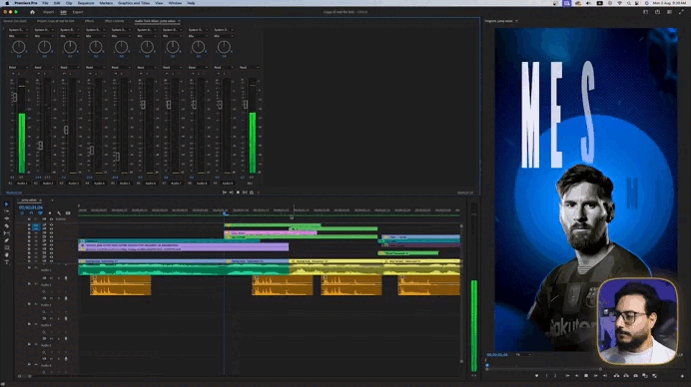Image resolution: width=691 pixels, height=387 pixels.
Task: Open Program monitor button editor plus
Action: pyautogui.click(x=682, y=376)
